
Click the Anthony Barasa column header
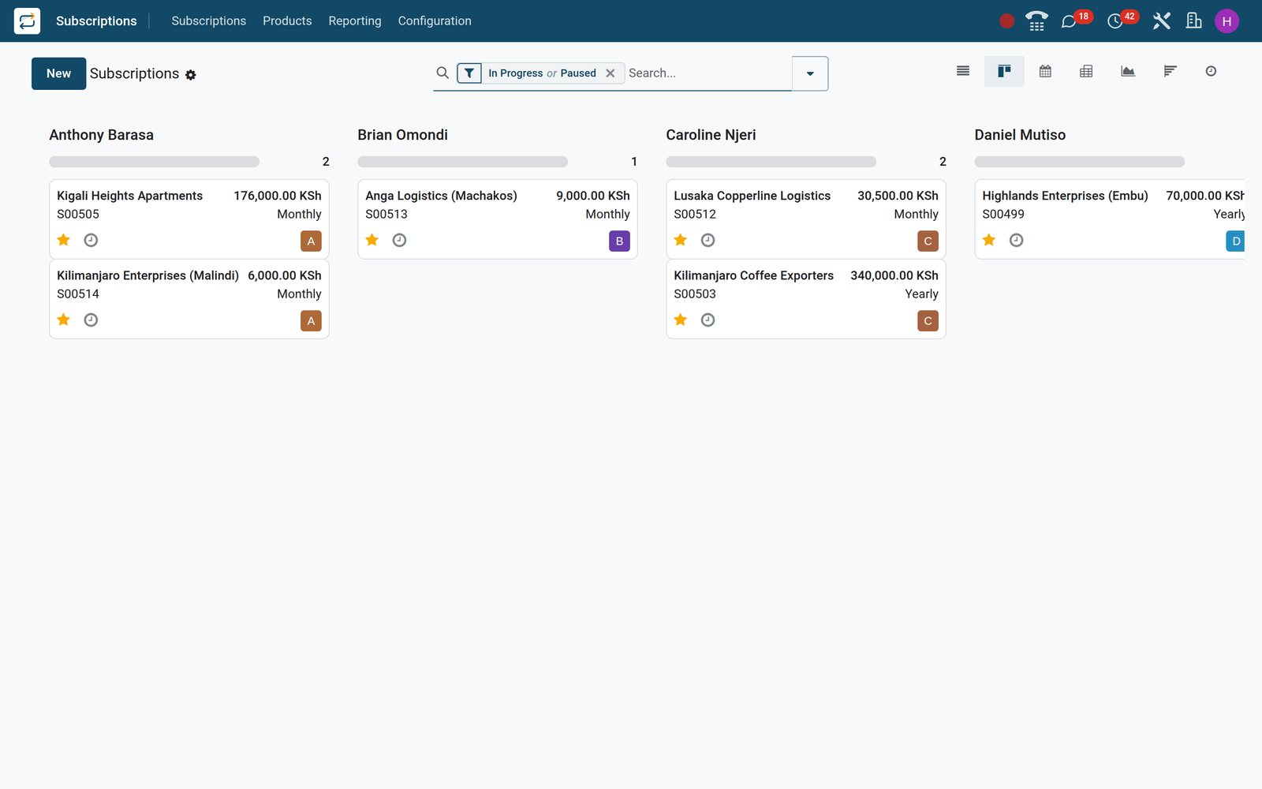click(x=101, y=135)
